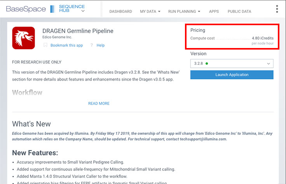Click the 4.80 iCredits compute cost value
The width and height of the screenshot is (286, 184).
click(x=262, y=38)
